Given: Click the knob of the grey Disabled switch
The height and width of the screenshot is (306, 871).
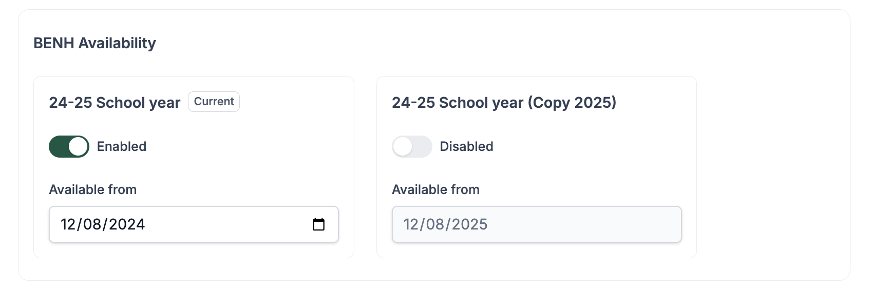Looking at the screenshot, I should pos(403,146).
